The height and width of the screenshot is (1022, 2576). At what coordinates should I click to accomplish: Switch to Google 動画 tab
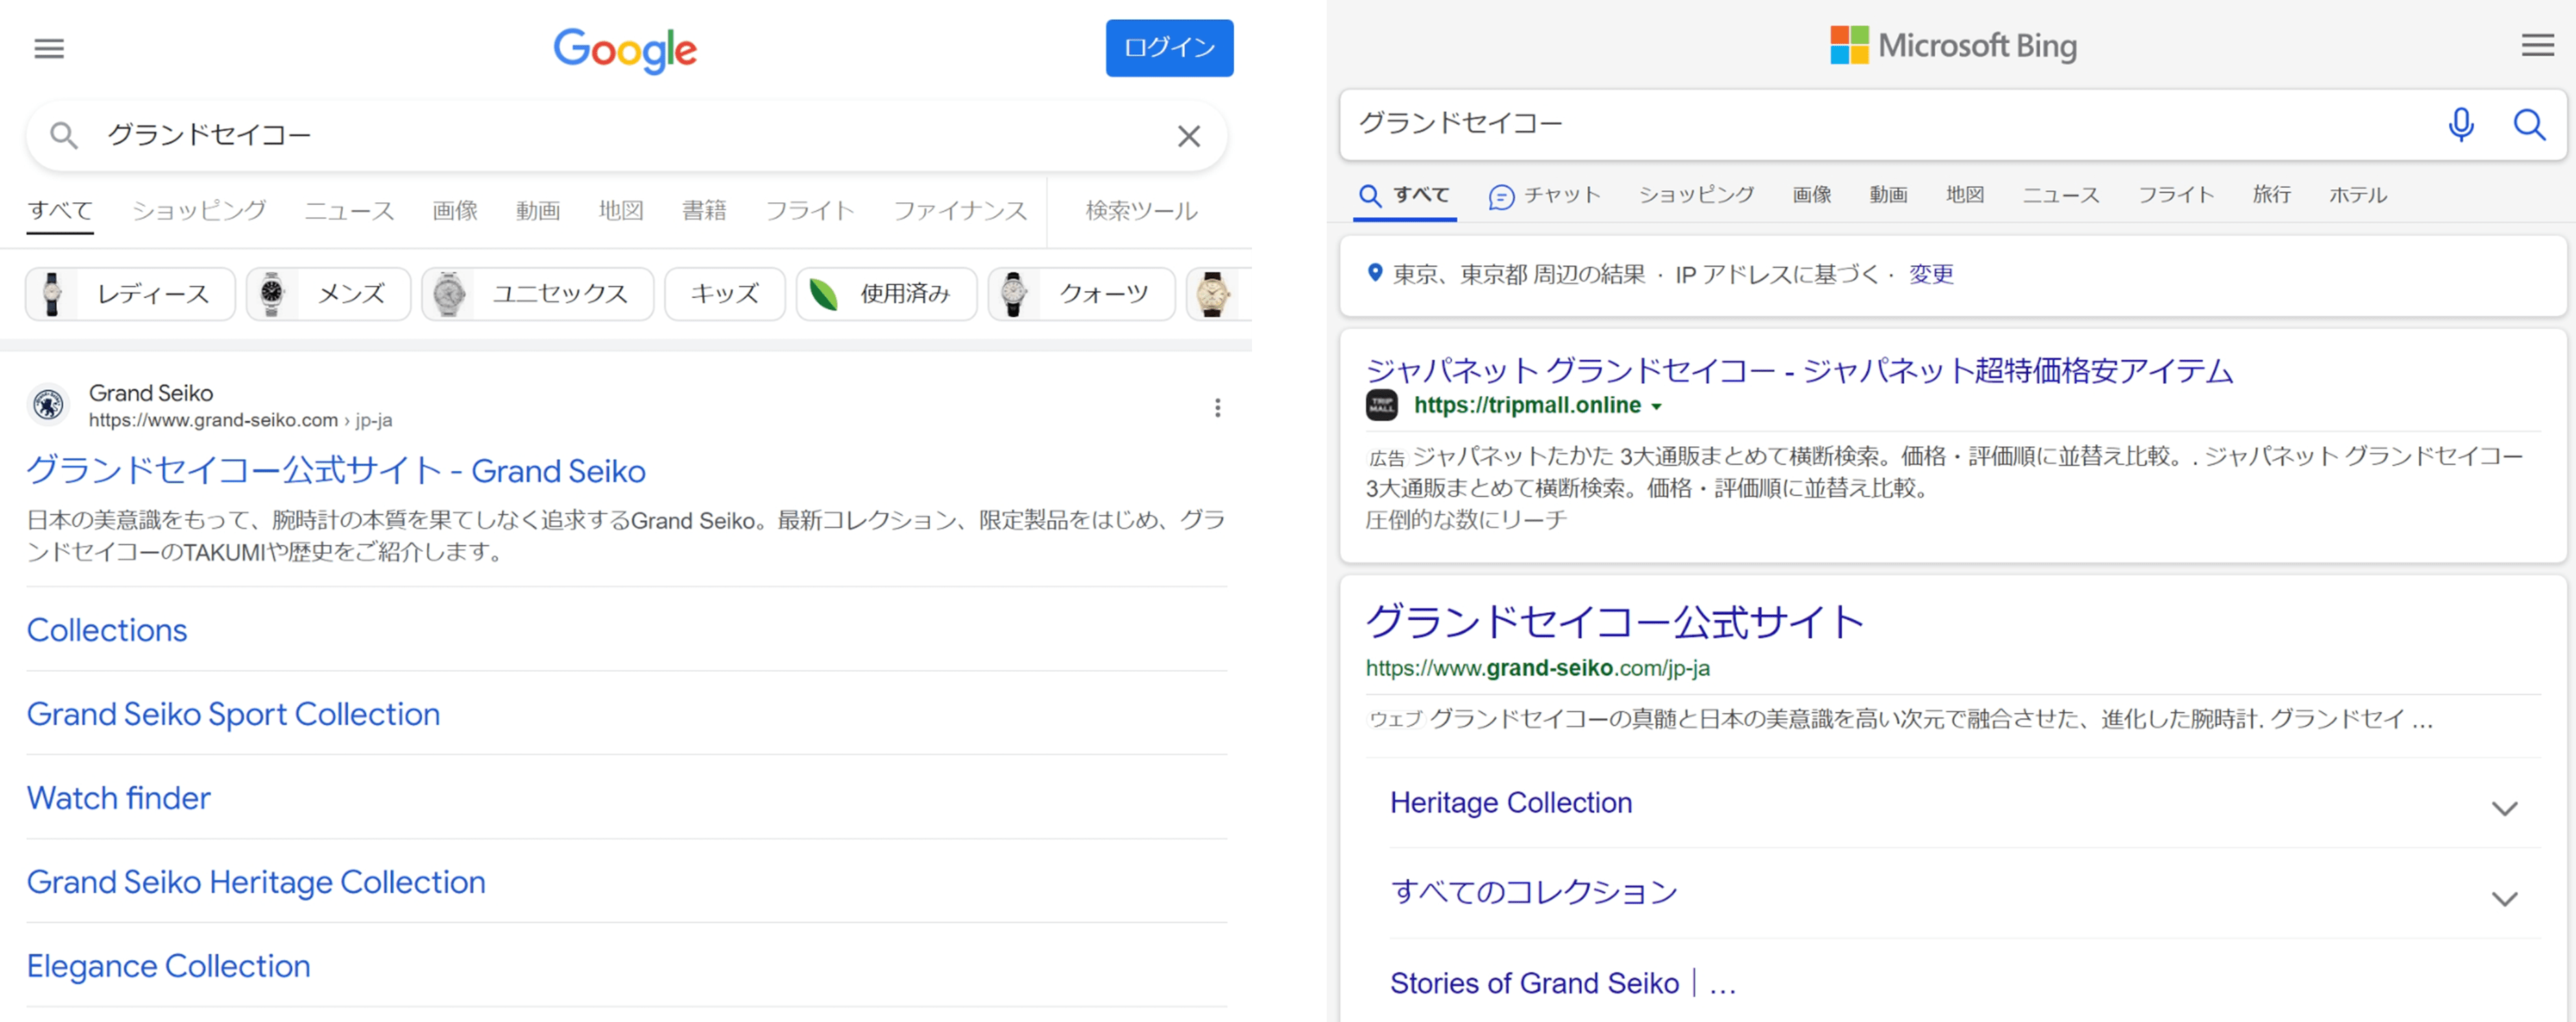pos(538,210)
